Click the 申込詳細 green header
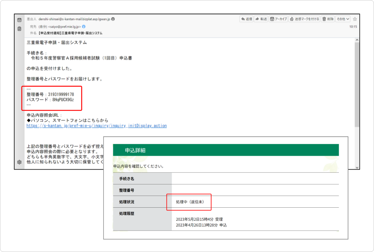The width and height of the screenshot is (374, 252). click(x=225, y=150)
